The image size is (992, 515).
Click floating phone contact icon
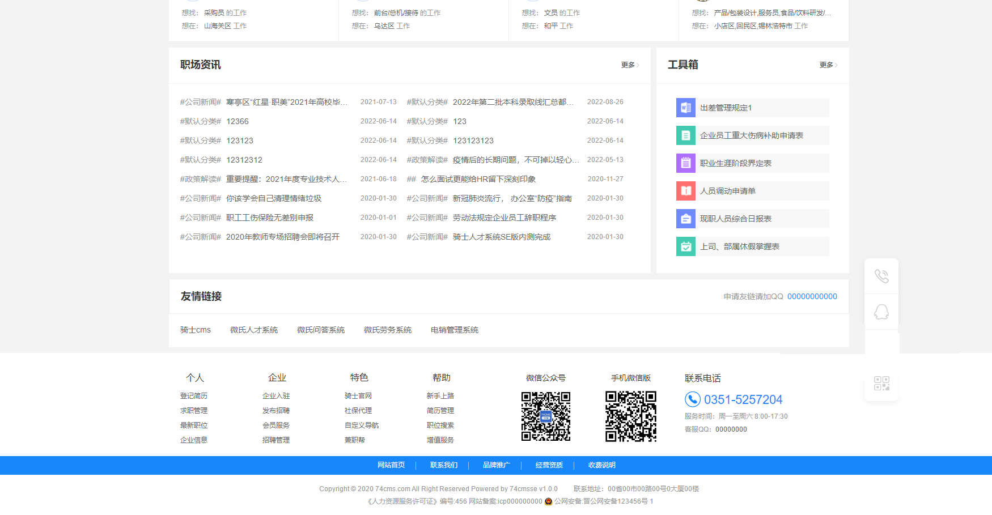point(881,276)
